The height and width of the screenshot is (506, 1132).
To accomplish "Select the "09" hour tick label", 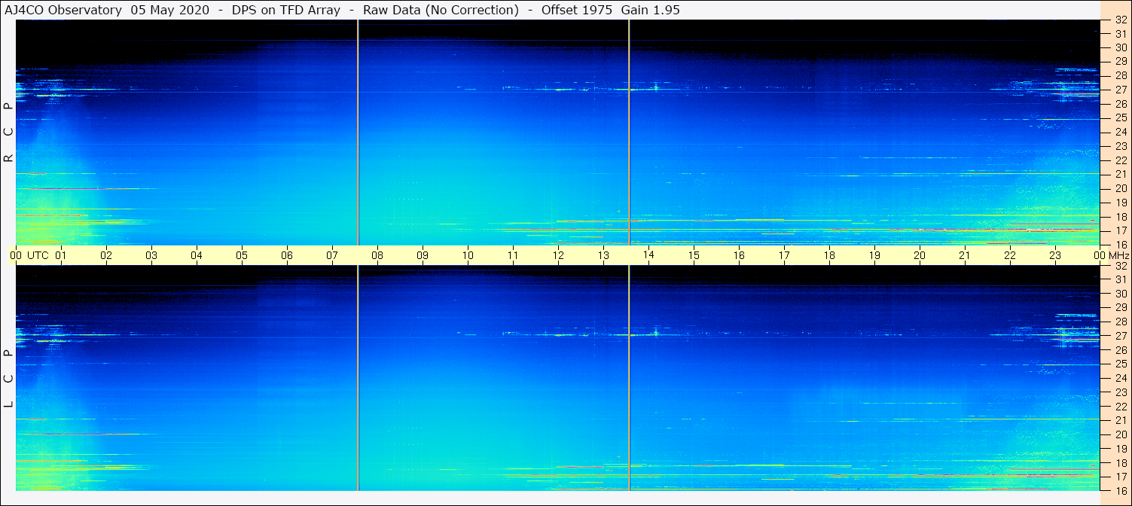I will pyautogui.click(x=423, y=255).
